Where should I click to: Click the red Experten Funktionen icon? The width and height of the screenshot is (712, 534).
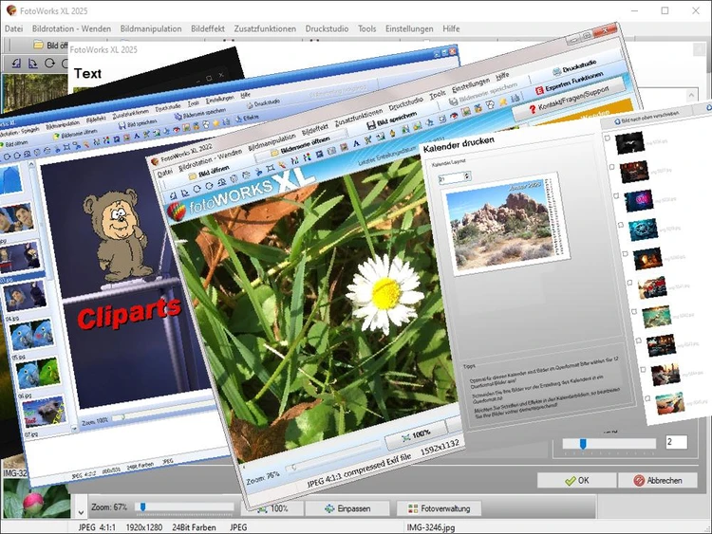539,90
